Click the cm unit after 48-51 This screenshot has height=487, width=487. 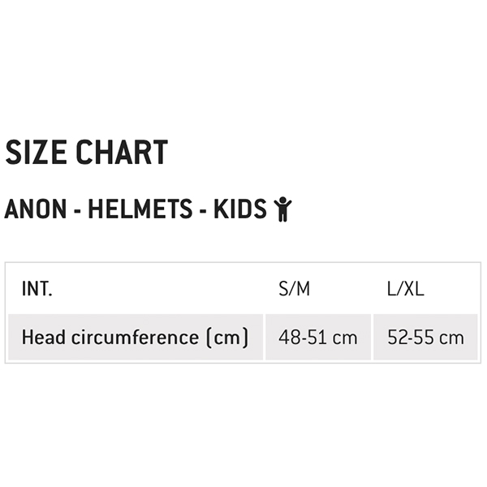click(x=345, y=339)
